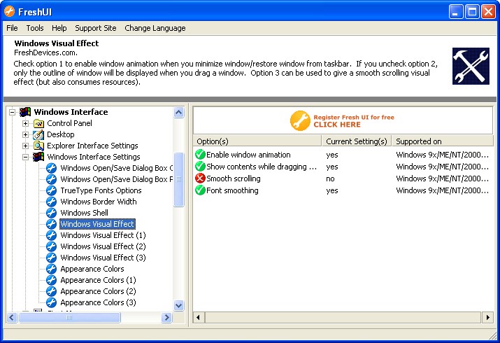Click the Windows Interface Settings flag icon
The height and width of the screenshot is (343, 500).
38,157
